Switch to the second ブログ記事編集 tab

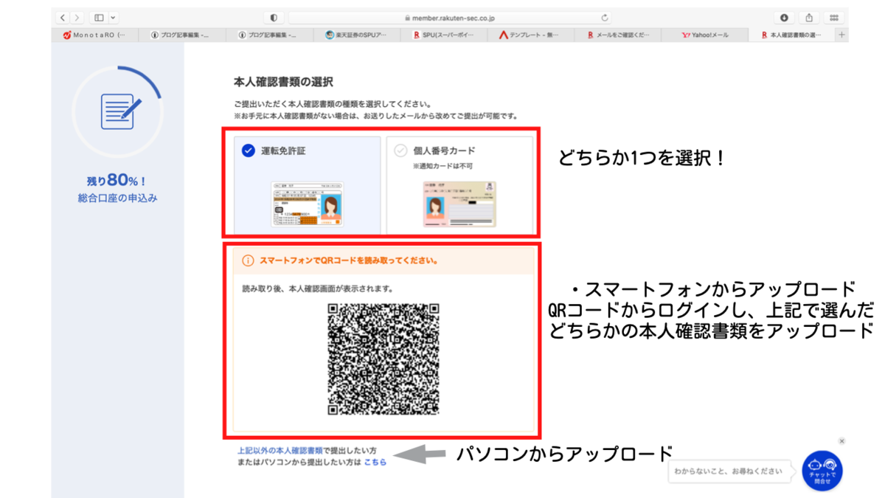click(x=269, y=35)
